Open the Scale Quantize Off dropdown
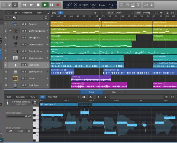 tap(12, 131)
